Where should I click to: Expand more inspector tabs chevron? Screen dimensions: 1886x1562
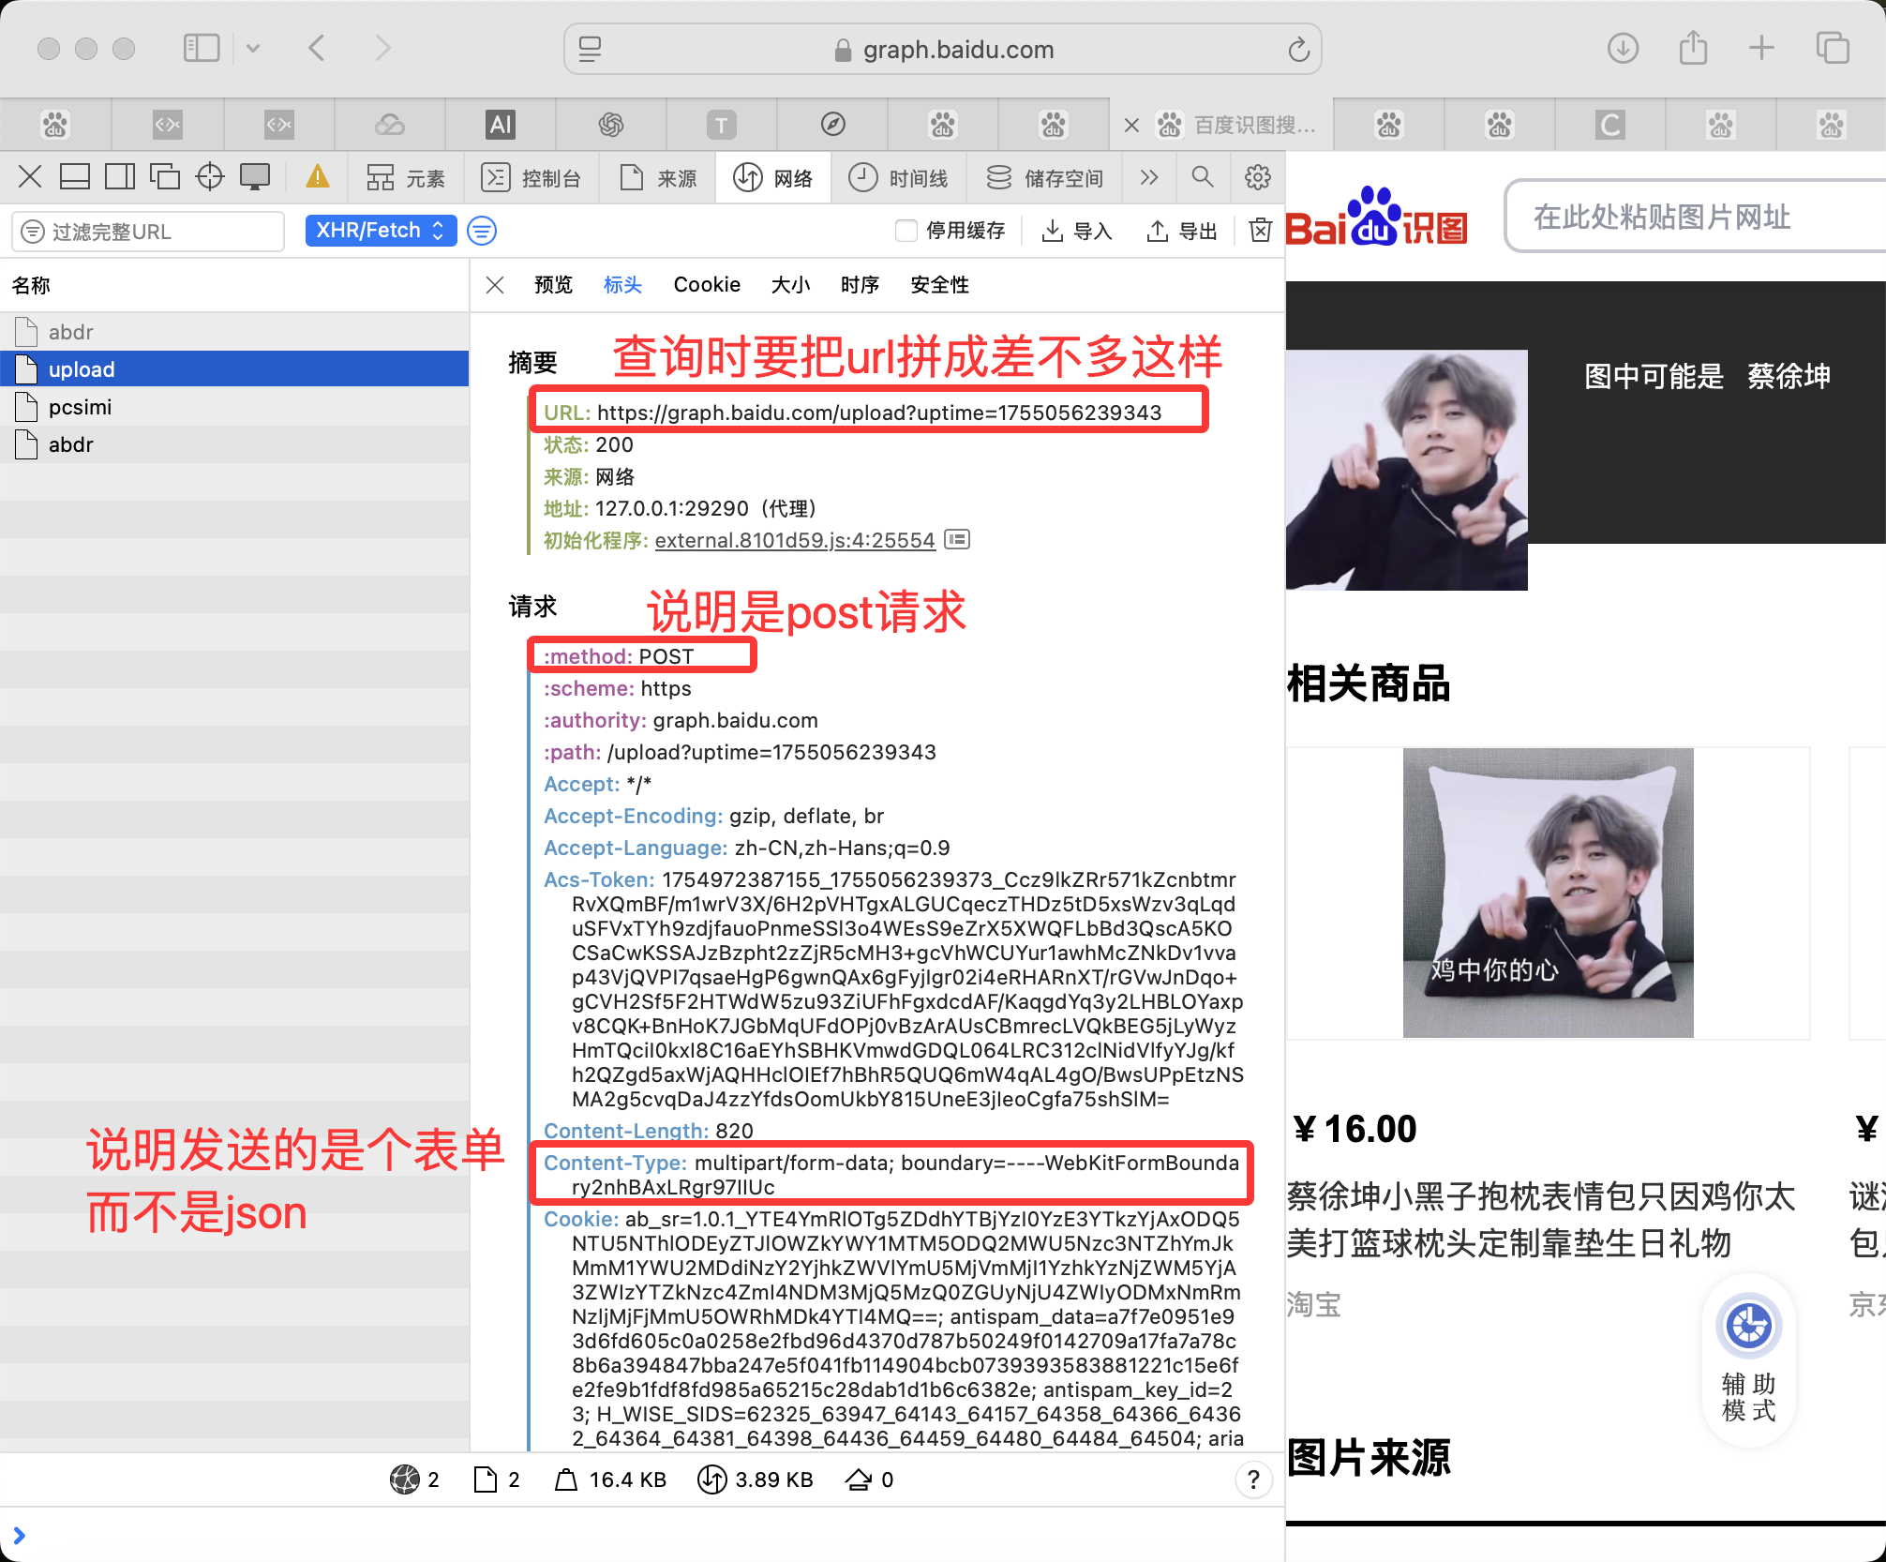[x=1149, y=177]
